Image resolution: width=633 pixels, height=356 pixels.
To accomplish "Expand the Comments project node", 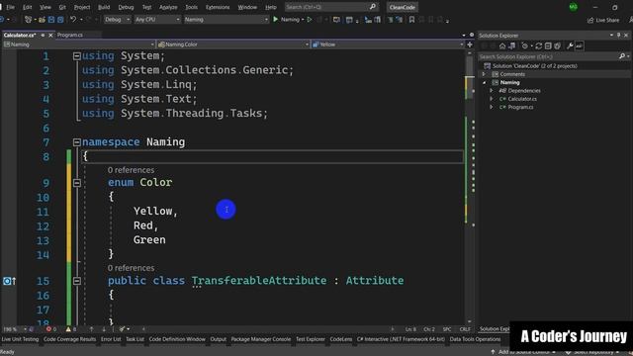I will 484,74.
